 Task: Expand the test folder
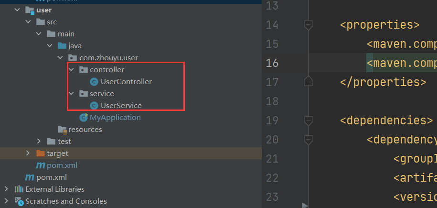click(39, 141)
